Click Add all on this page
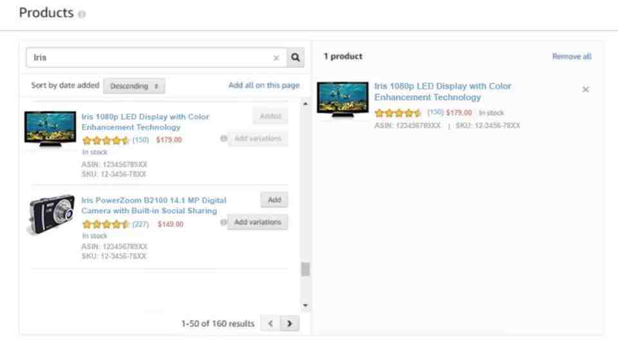The height and width of the screenshot is (342, 618). tap(264, 85)
